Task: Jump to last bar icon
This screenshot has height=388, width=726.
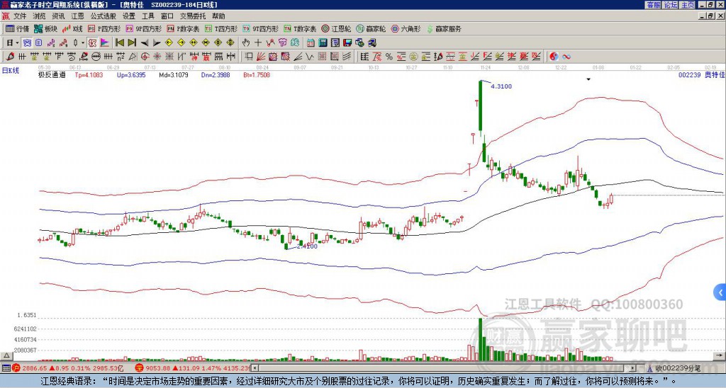Action: click(132, 43)
